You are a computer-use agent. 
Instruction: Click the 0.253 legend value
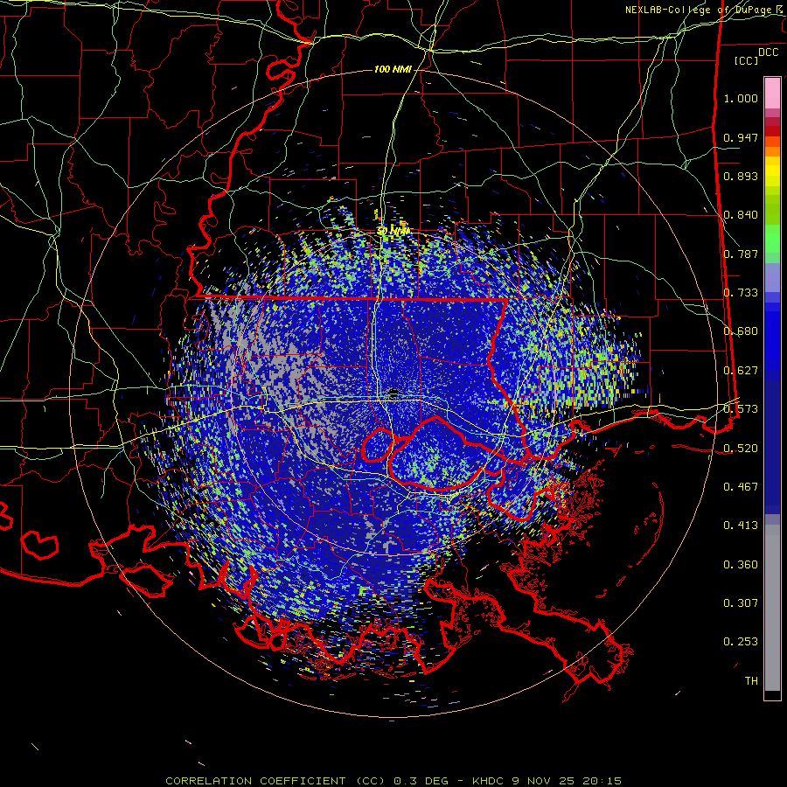click(x=741, y=642)
